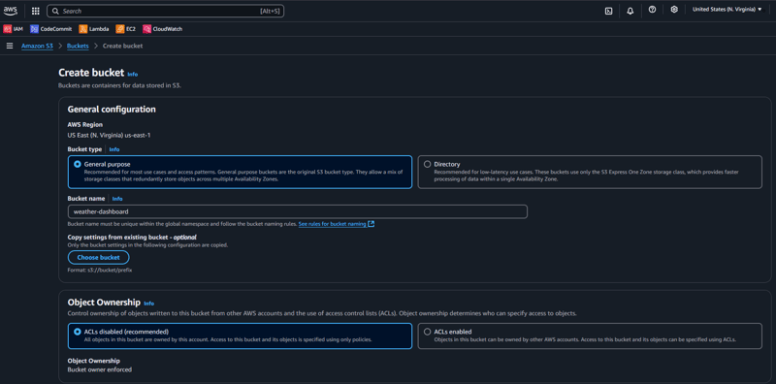Open the help question mark icon
This screenshot has height=384, width=776.
(652, 10)
